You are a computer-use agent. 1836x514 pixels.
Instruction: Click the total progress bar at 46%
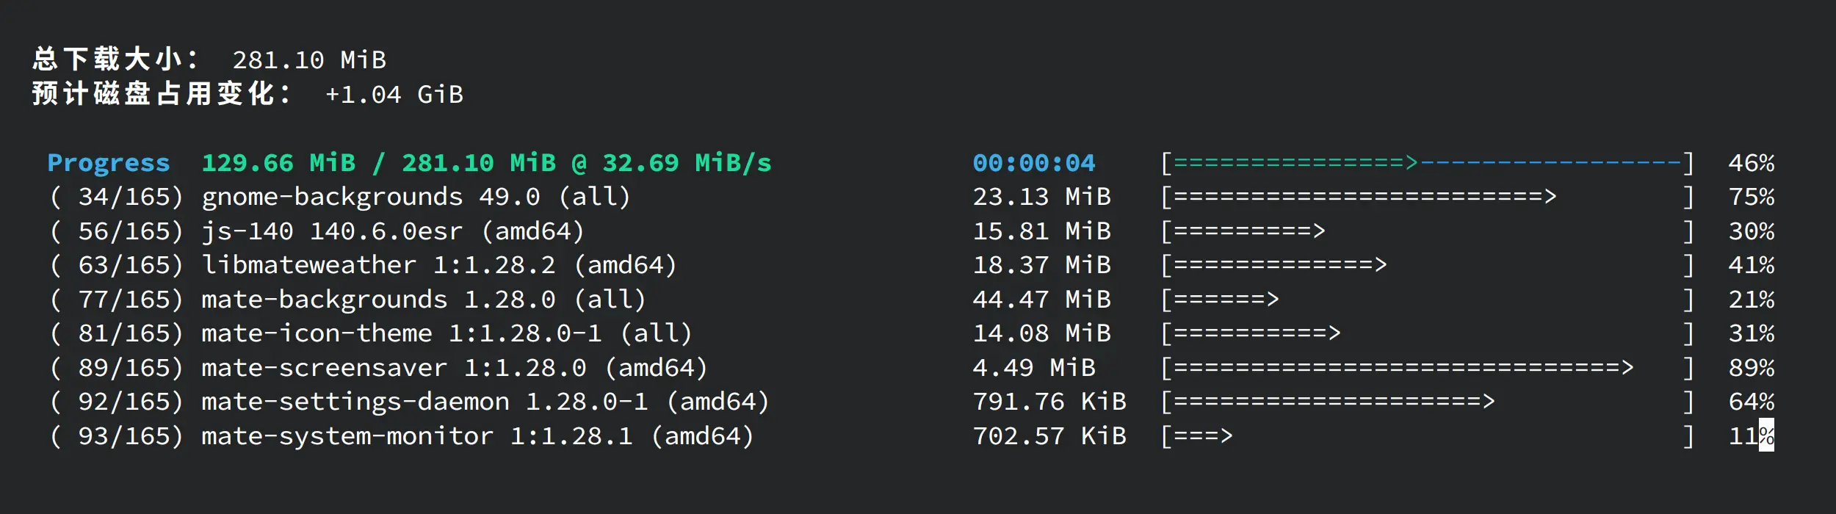pos(1427,163)
